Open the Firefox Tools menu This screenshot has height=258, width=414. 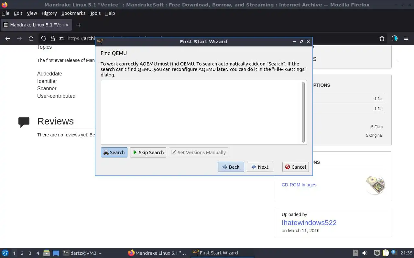tap(95, 13)
